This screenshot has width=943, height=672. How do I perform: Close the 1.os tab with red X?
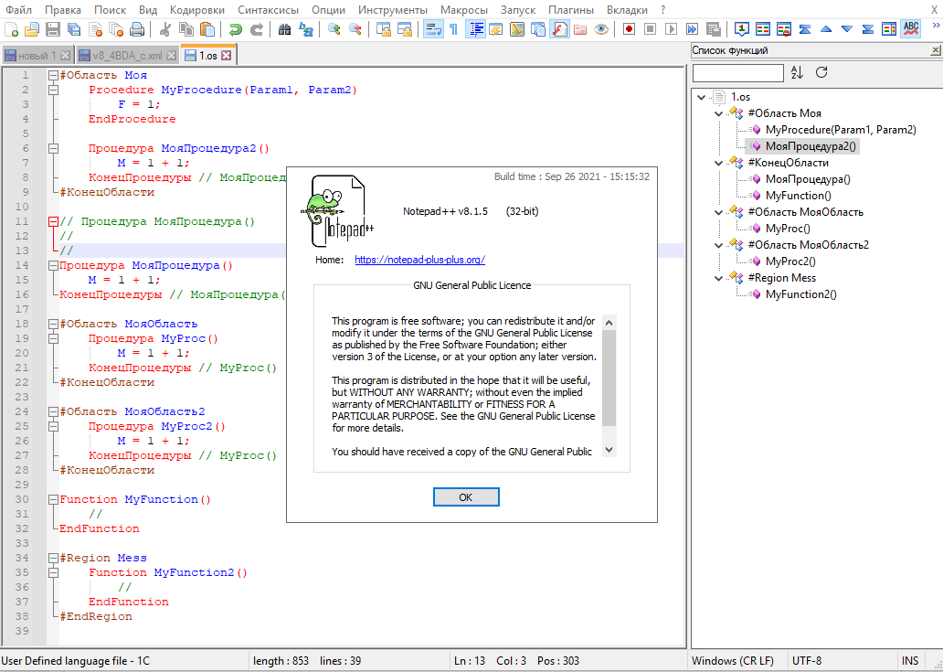[226, 56]
